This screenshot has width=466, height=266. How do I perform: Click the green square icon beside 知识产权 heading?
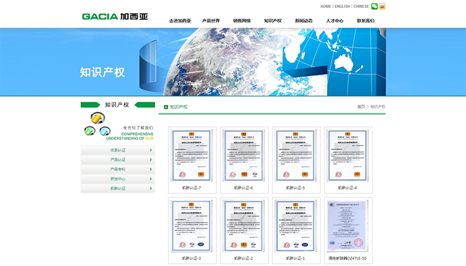coord(166,107)
